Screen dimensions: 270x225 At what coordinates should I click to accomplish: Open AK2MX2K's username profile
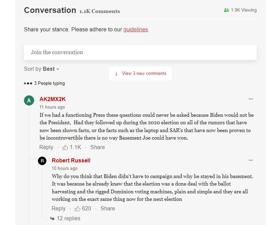tap(53, 99)
